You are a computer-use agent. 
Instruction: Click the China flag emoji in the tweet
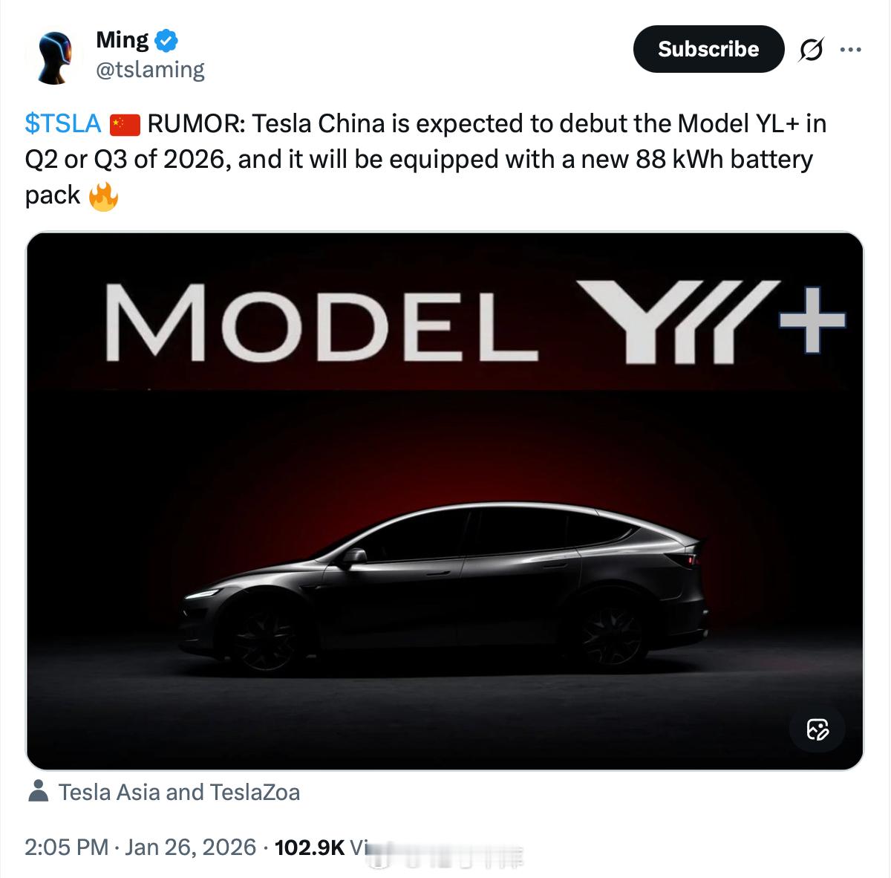point(125,123)
